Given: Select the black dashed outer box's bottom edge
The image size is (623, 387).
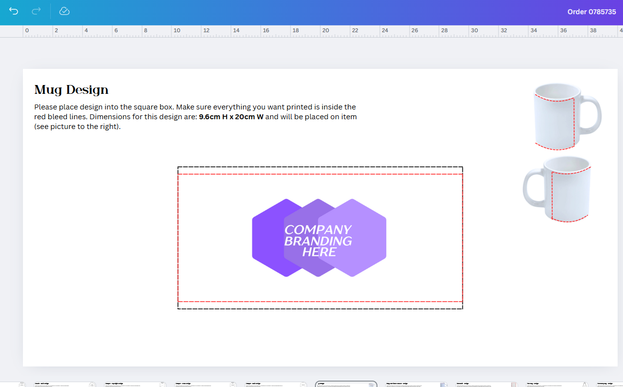Looking at the screenshot, I should [x=320, y=308].
